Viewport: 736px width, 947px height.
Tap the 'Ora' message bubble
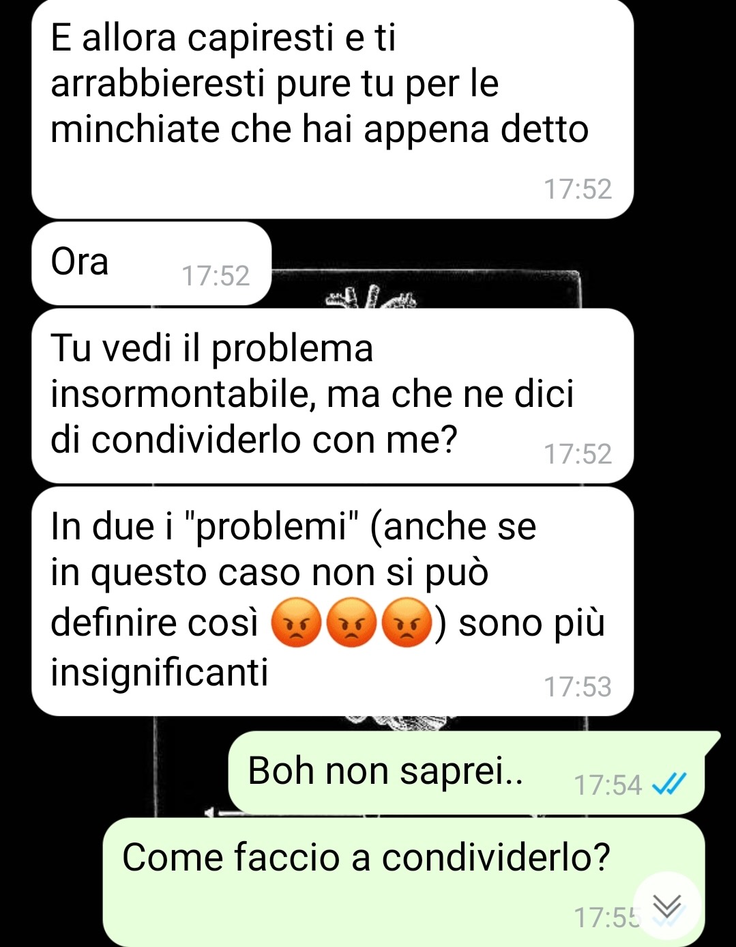pos(151,264)
